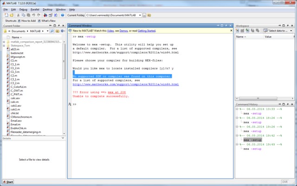The width and height of the screenshot is (297, 186).
Task: Collapse 06.05.2014 18:26 history session
Action: (237, 118)
